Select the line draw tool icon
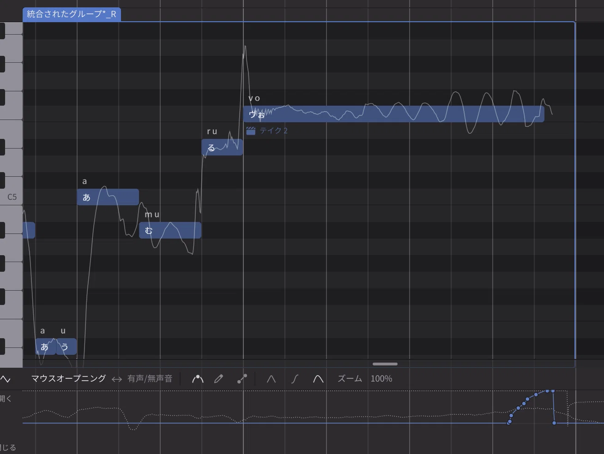Screen dimensions: 604x454 pos(242,379)
